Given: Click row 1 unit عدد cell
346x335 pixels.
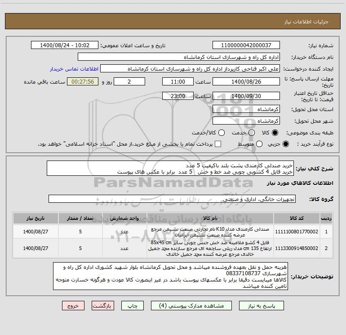Looking at the screenshot, I should tap(124, 232).
